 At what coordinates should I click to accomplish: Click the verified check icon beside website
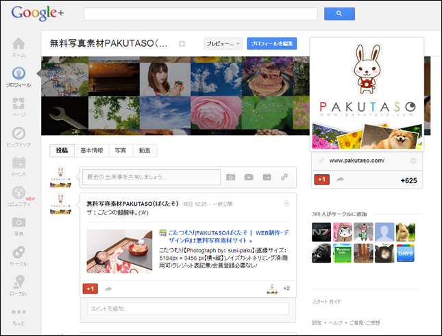[x=413, y=160]
